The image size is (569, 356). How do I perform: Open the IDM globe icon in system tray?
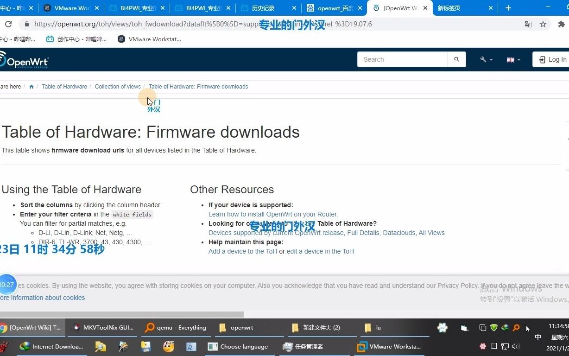point(505,328)
